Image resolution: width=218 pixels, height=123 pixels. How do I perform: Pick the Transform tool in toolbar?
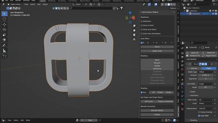(x=4, y=40)
